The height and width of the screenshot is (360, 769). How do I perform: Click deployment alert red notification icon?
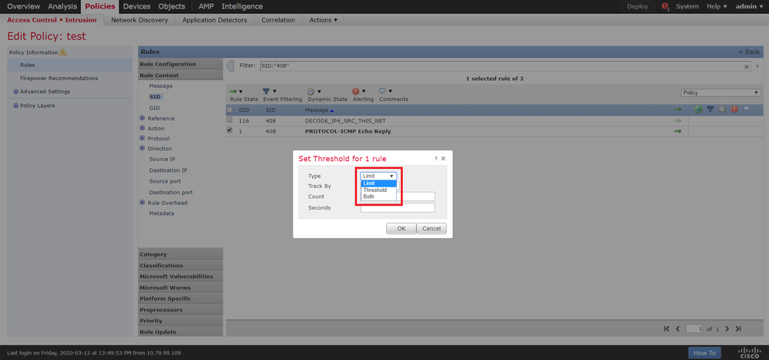[x=665, y=7]
